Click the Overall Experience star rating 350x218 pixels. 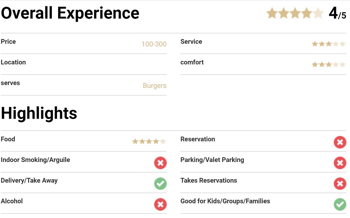click(295, 14)
